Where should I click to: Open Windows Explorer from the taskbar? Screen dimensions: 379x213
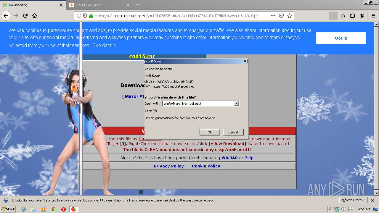pyautogui.click(x=33, y=209)
